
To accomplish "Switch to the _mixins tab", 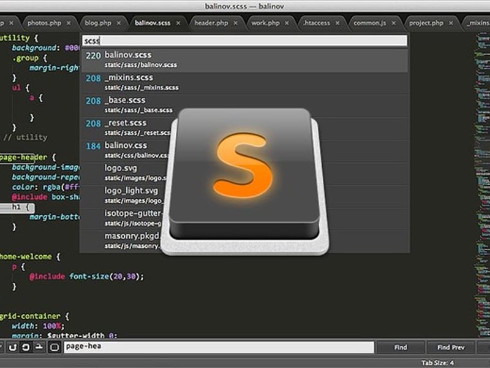I will pyautogui.click(x=478, y=23).
